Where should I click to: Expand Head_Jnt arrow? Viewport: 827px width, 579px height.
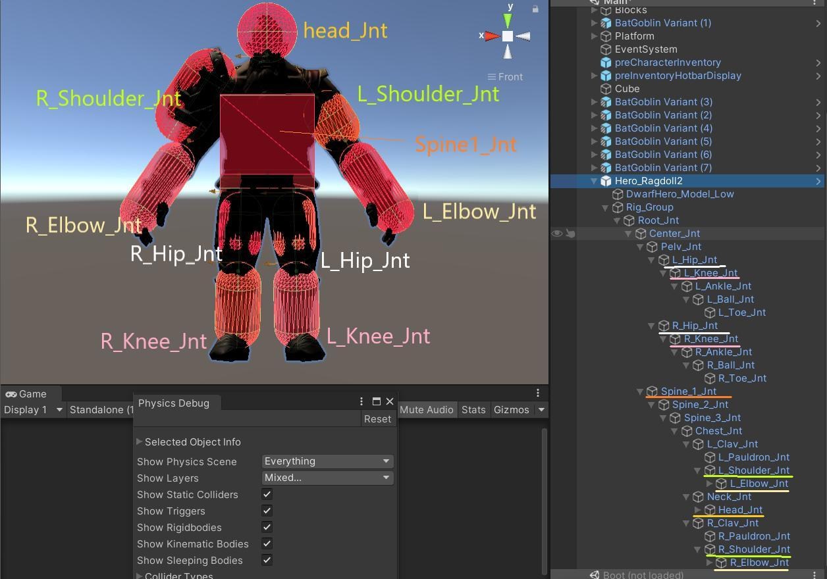[697, 510]
